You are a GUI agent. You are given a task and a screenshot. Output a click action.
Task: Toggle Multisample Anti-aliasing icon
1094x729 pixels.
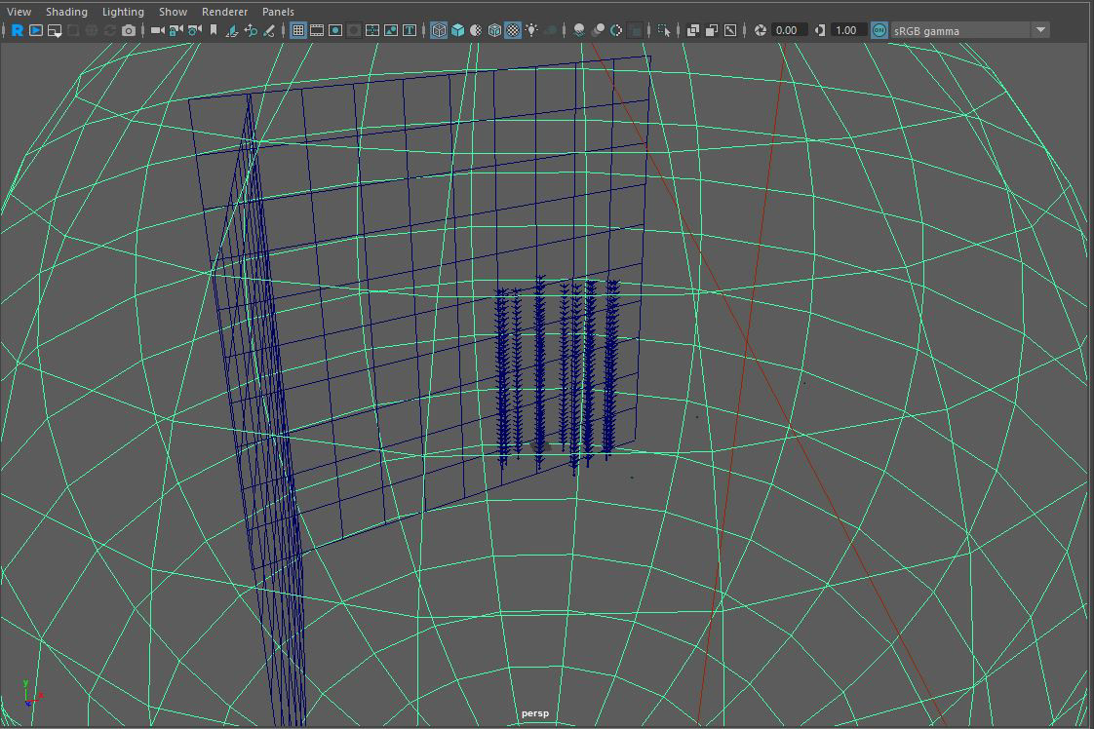point(616,30)
